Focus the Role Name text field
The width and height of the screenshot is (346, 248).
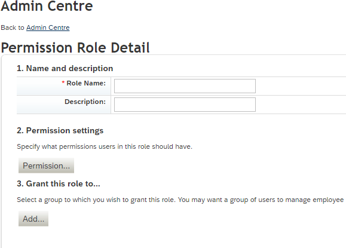185,86
